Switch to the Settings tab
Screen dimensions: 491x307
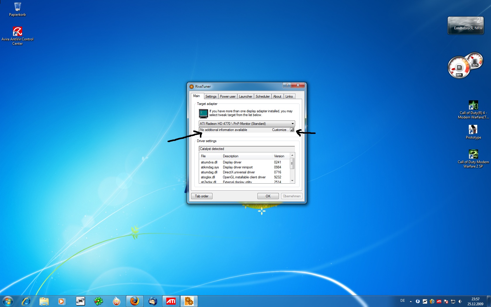[211, 96]
